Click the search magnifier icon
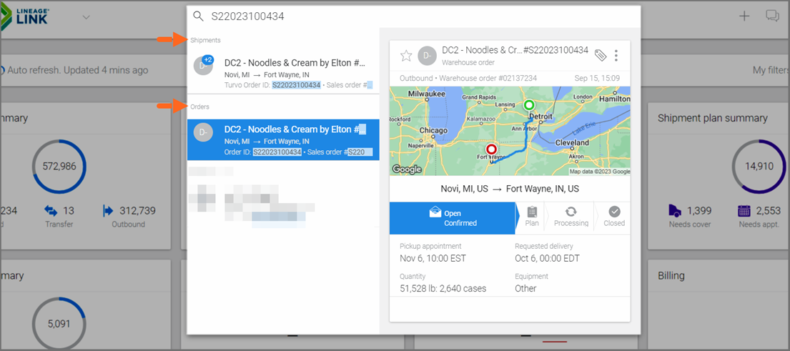 click(198, 16)
